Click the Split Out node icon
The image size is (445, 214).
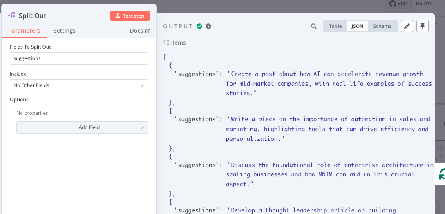12,16
